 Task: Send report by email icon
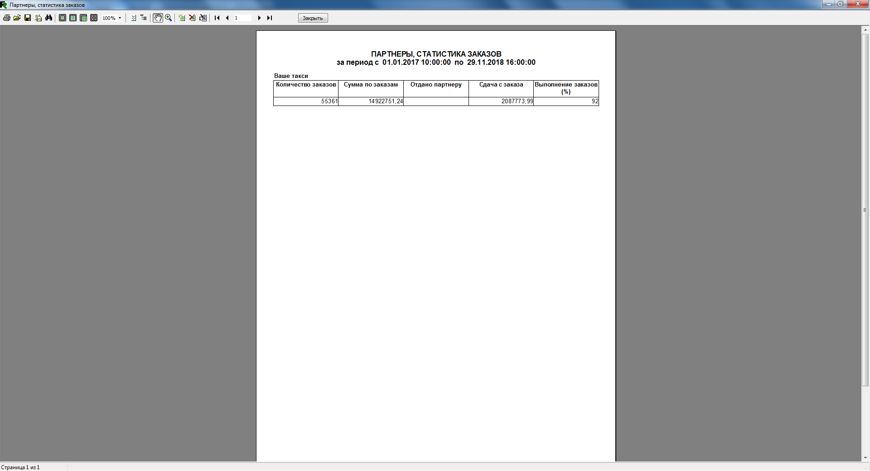39,18
